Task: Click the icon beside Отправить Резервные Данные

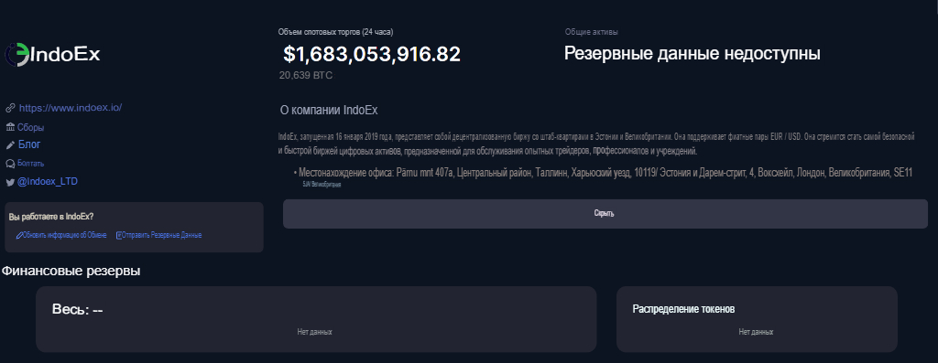Action: pyautogui.click(x=119, y=235)
